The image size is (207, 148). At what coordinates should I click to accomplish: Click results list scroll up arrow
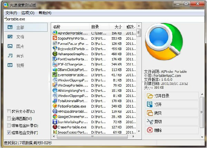point(139,26)
